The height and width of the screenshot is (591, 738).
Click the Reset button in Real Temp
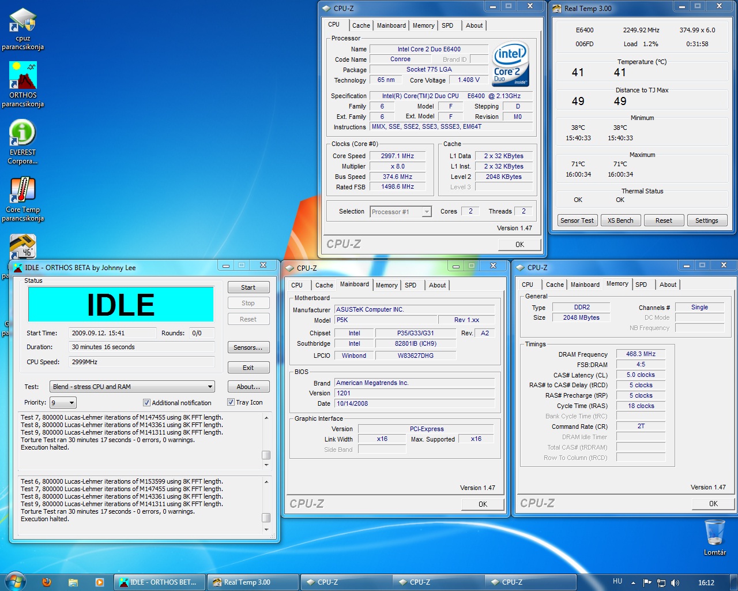point(664,220)
